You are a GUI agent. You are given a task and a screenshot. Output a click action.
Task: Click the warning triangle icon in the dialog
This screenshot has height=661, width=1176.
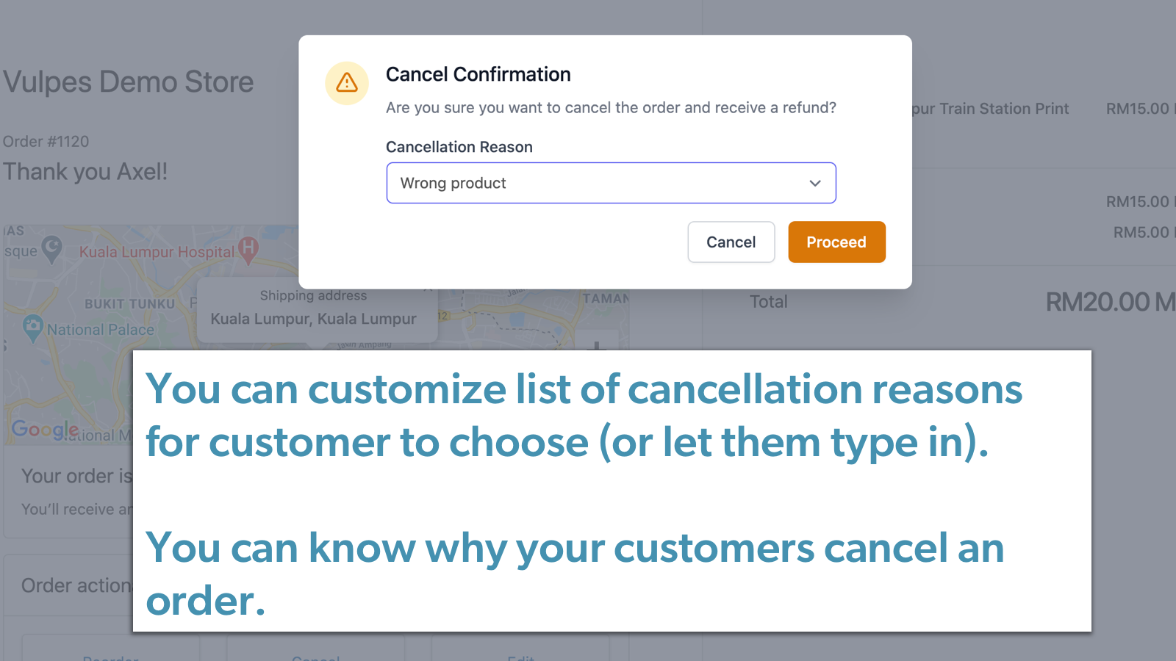[x=346, y=83]
